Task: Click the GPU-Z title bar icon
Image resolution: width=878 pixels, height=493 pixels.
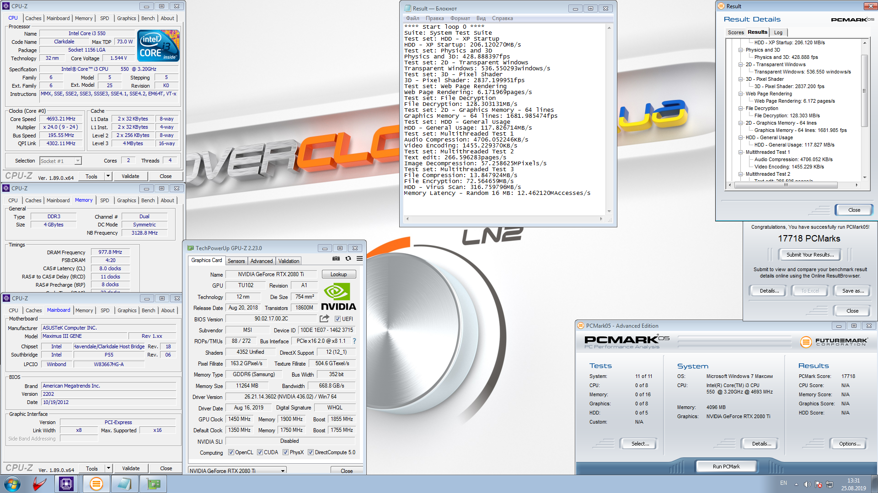Action: pos(191,248)
